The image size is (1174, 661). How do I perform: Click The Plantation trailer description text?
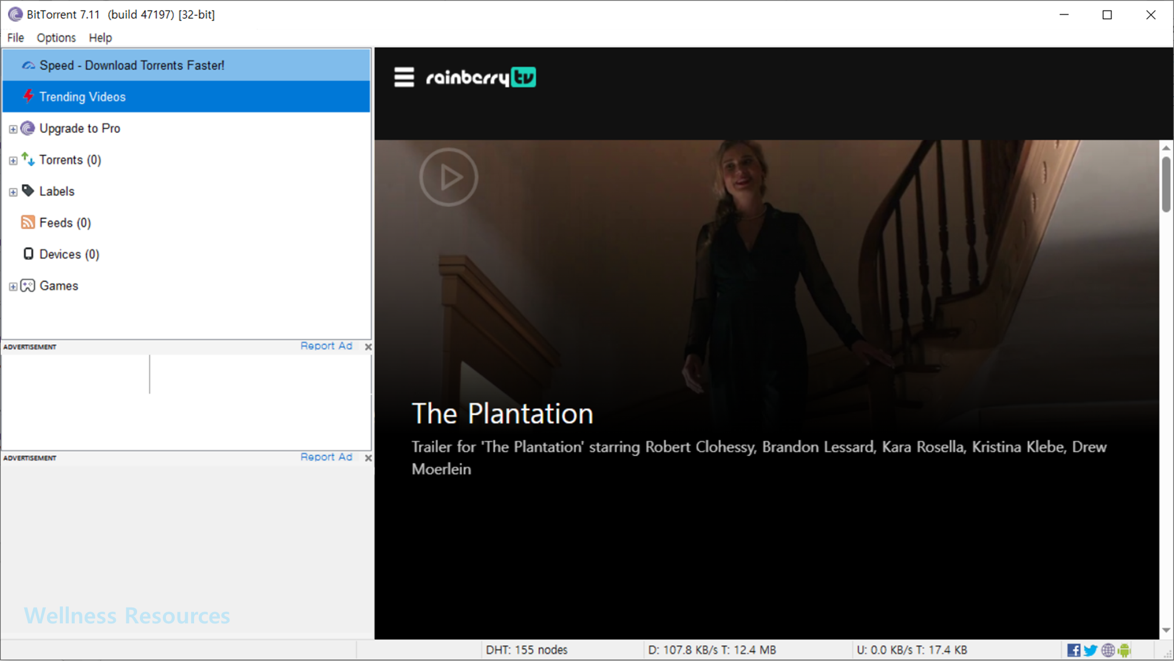[759, 458]
